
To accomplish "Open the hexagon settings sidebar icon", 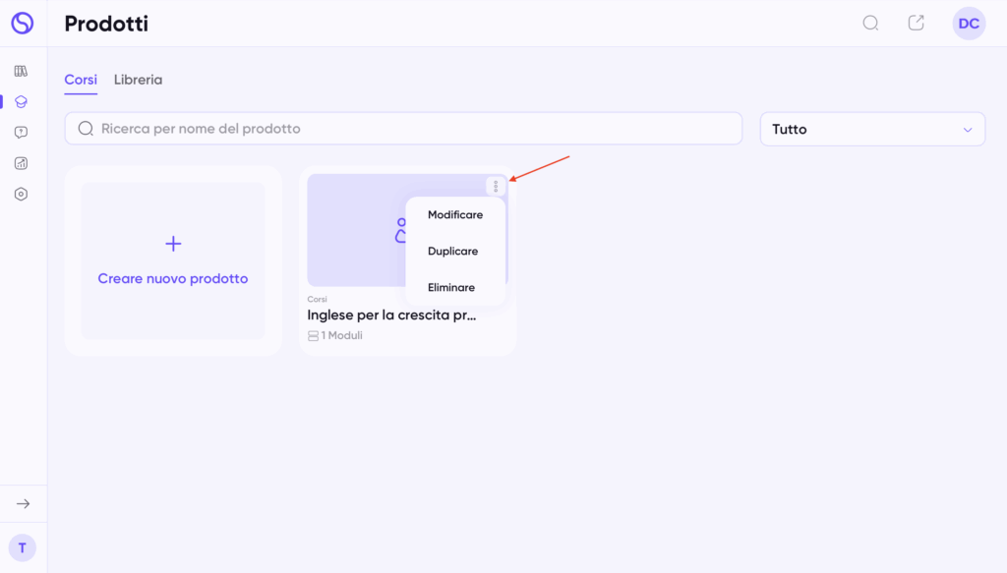I will [x=21, y=195].
